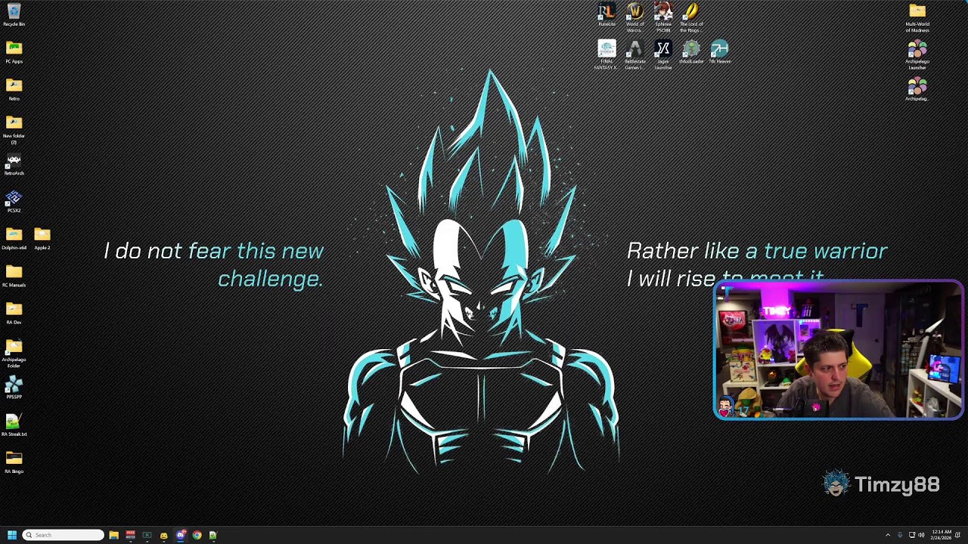Select the Archipelago Folder shortcut
This screenshot has width=968, height=544.
14,353
